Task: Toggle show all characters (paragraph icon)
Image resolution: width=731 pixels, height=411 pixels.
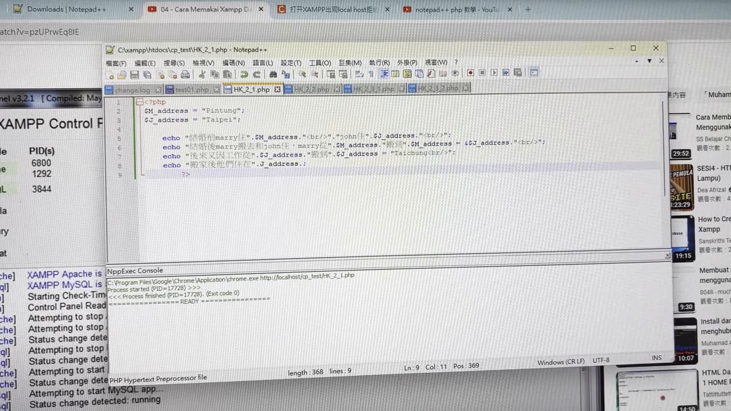Action: click(372, 74)
